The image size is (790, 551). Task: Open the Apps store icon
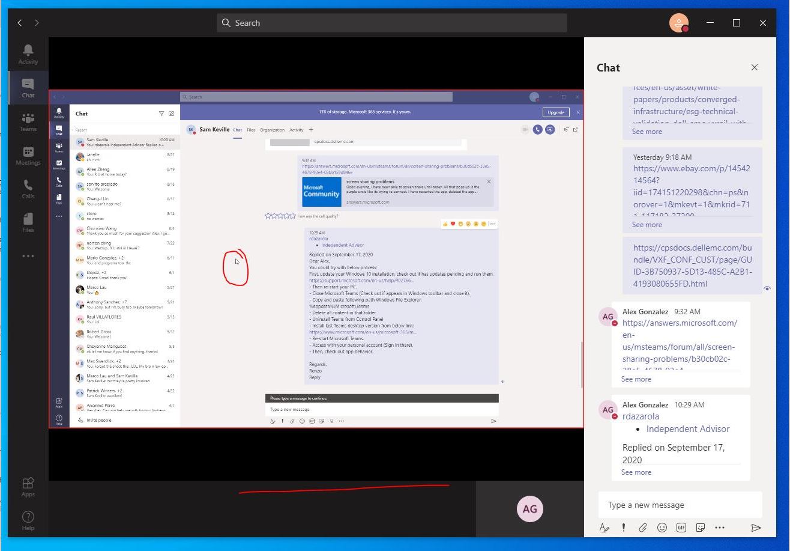(28, 487)
